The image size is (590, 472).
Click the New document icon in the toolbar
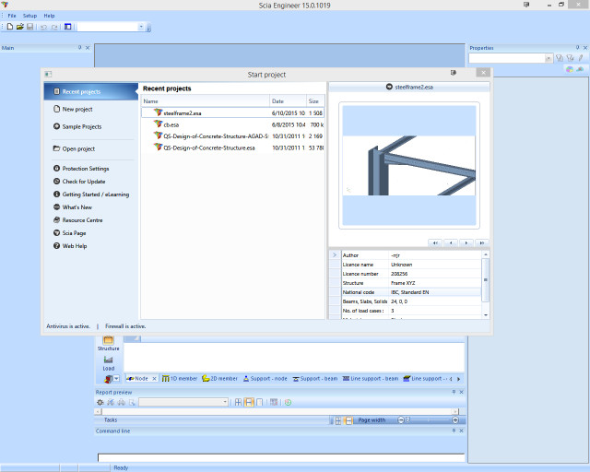pos(10,27)
